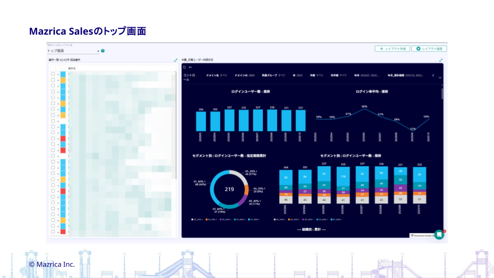
Task: Click the 案件一覧 table vertical scrollbar
Action: [x=176, y=126]
